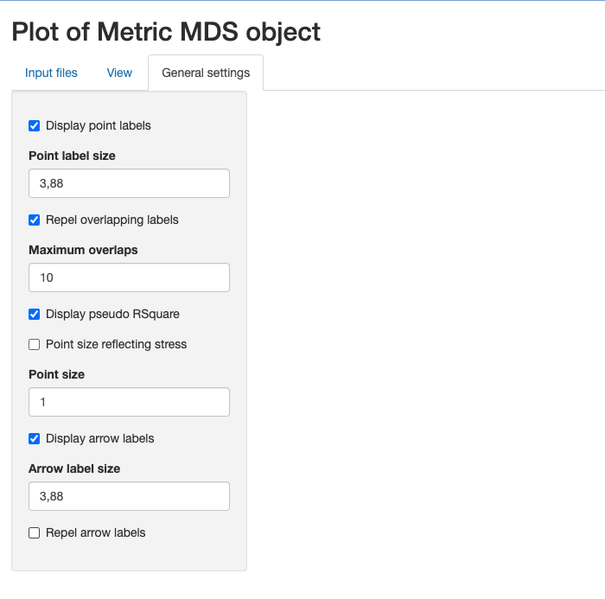The height and width of the screenshot is (599, 605).
Task: Click the bold 'Arrow label size' caption
Action: (74, 468)
